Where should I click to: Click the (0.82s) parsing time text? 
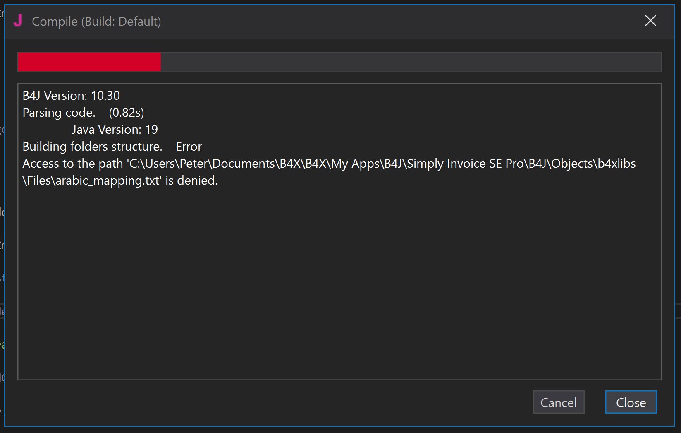pyautogui.click(x=127, y=113)
